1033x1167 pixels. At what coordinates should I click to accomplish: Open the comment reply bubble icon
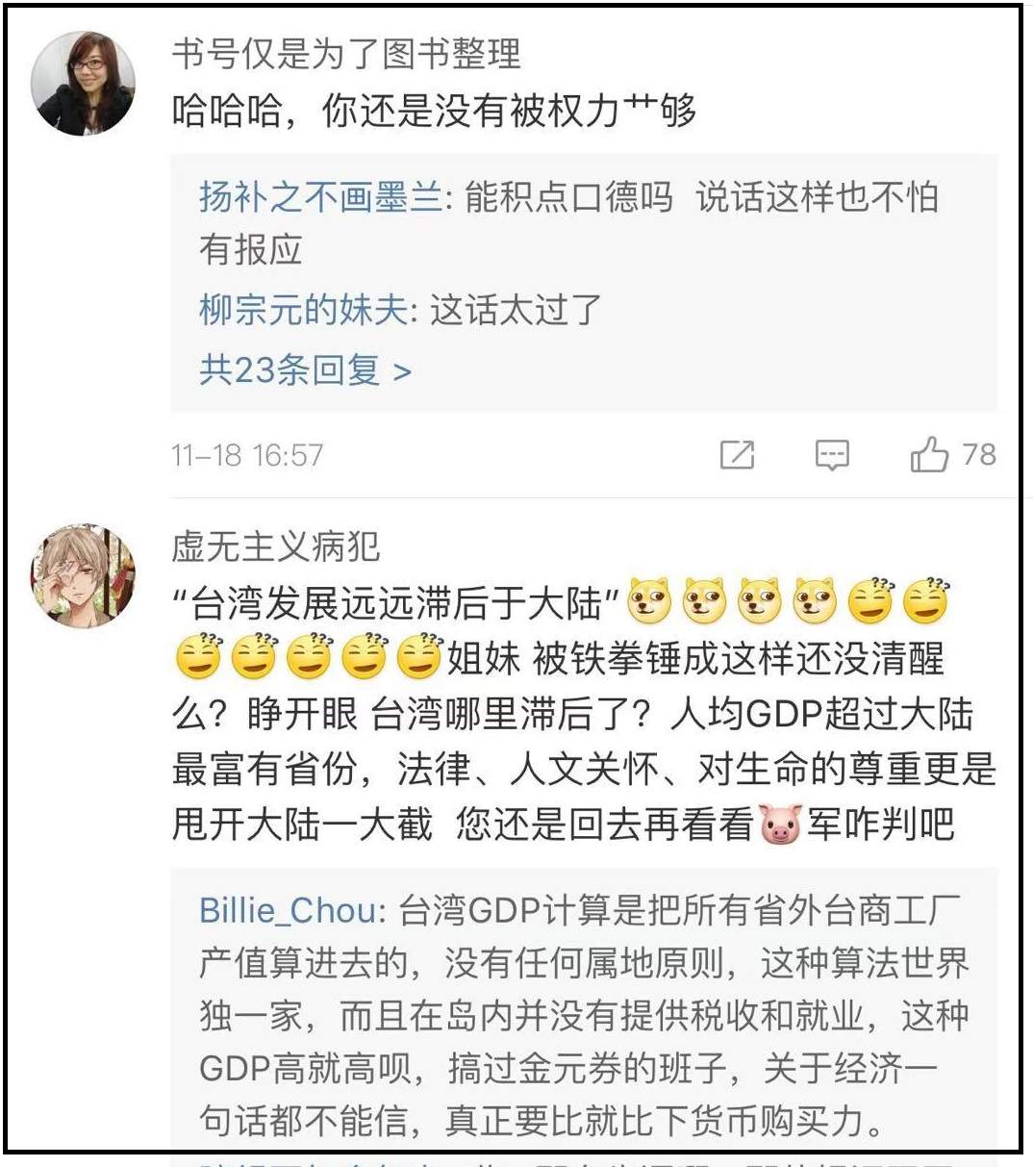[832, 455]
